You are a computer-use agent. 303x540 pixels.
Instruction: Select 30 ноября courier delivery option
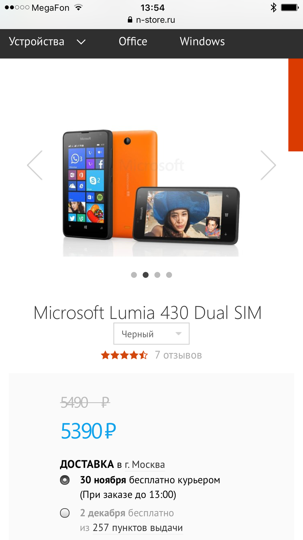pyautogui.click(x=65, y=480)
